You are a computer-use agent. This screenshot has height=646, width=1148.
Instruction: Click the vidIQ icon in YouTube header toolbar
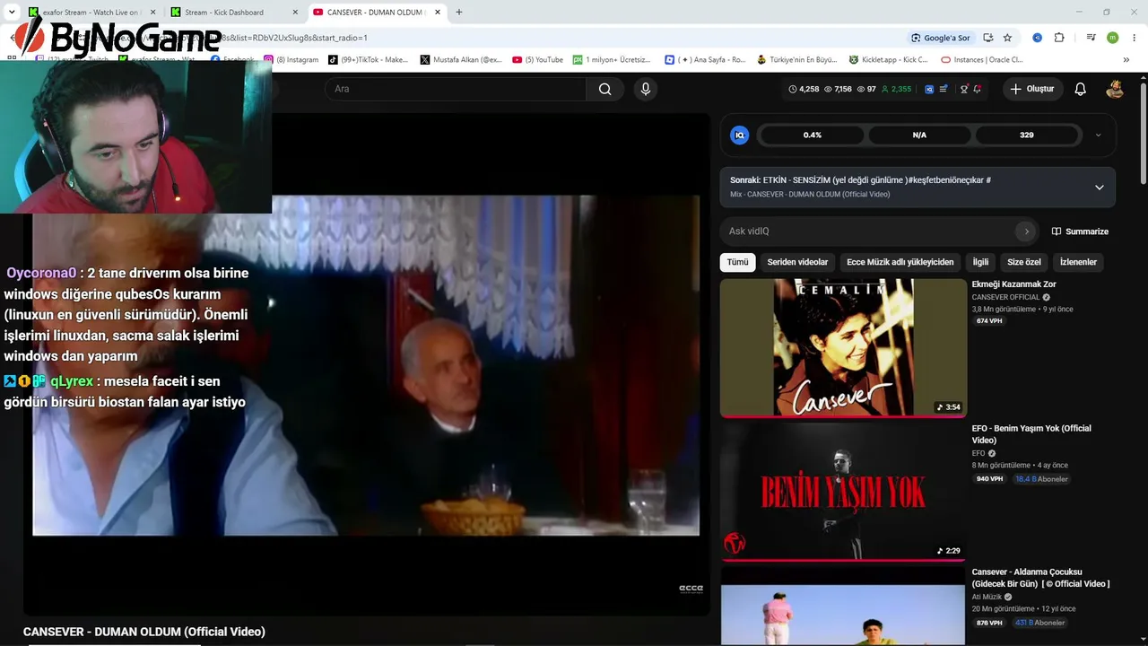[929, 89]
